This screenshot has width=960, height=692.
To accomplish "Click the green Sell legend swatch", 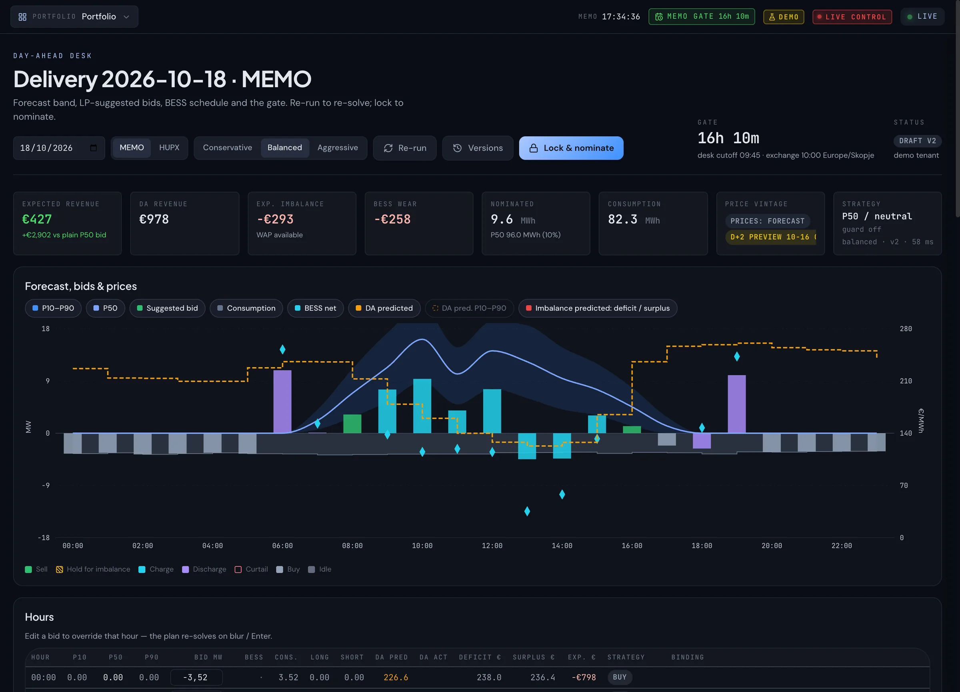I will pyautogui.click(x=28, y=570).
